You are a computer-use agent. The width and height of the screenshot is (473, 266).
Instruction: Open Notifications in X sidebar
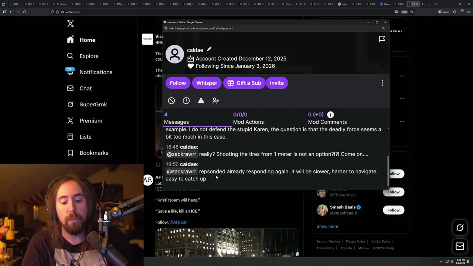[89, 72]
